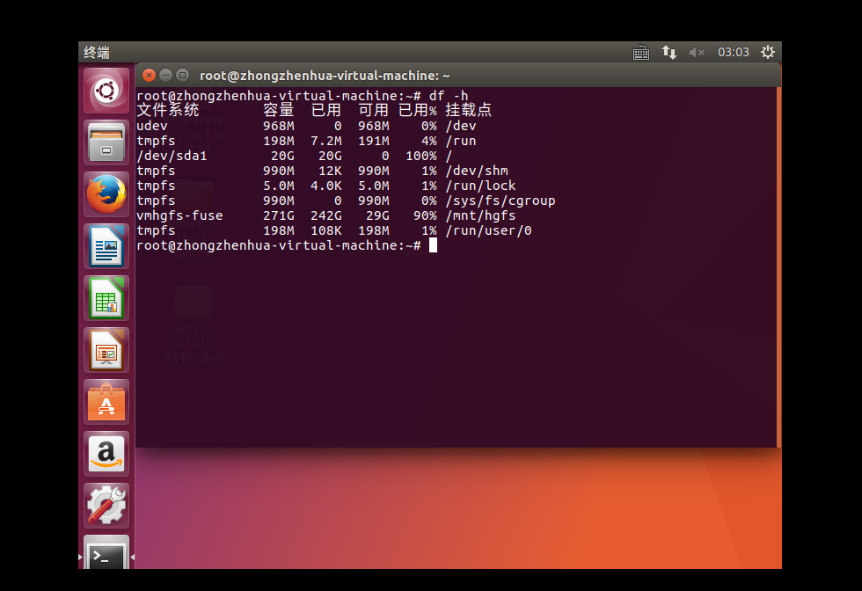862x591 pixels.
Task: Launch Firefox web browser
Action: [106, 194]
